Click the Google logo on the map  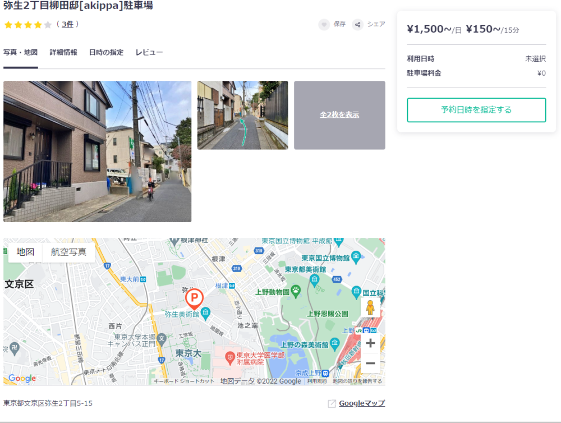(x=22, y=379)
